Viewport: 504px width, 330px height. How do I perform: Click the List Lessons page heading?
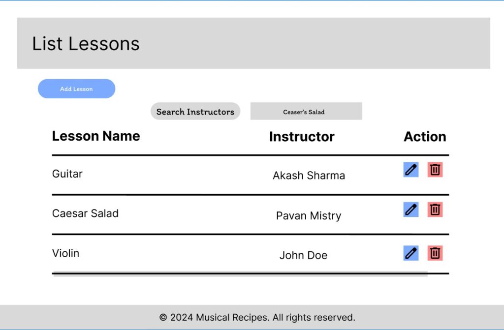86,44
